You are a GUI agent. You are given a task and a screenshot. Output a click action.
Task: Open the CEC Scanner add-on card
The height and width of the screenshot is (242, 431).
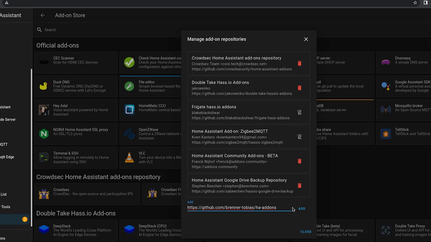click(76, 62)
